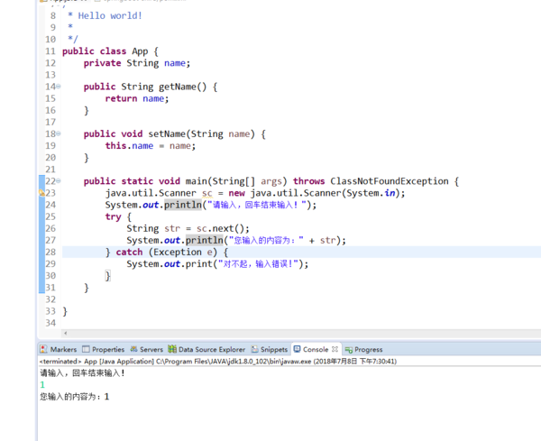Click the Progress tab icon
Viewport: 541px width, 441px height.
tap(348, 350)
